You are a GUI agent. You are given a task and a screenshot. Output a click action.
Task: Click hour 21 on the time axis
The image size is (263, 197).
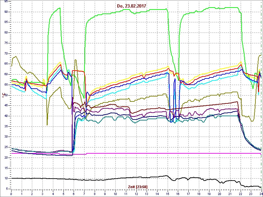[230, 194]
